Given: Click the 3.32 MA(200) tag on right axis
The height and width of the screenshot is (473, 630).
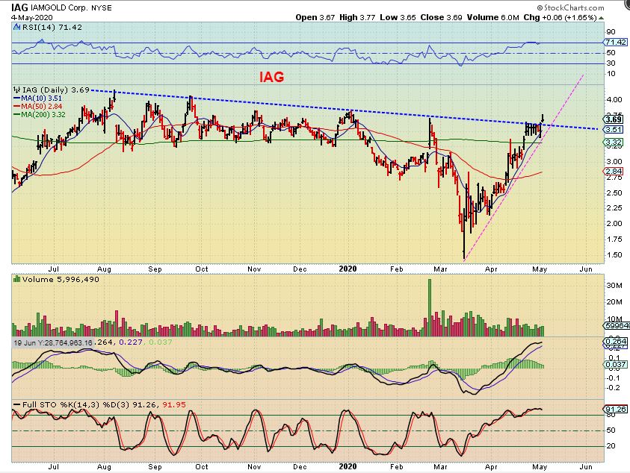Looking at the screenshot, I should point(614,142).
